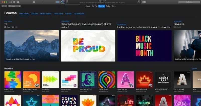
Task: Open the Pure Cardio playlist cover
Action: 50,80
